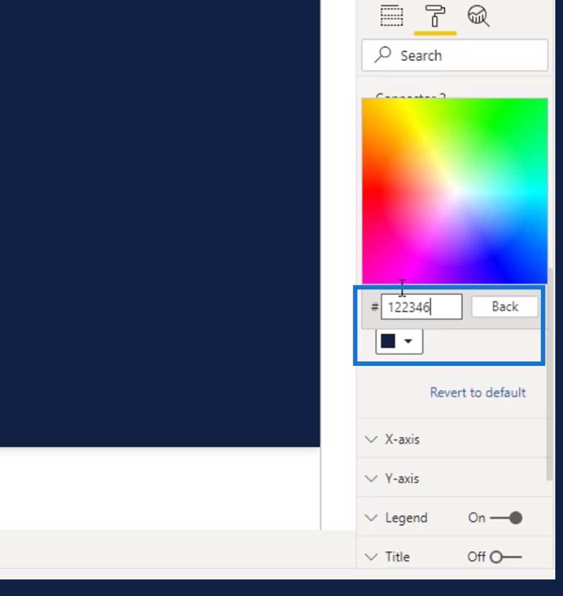Pick a color in the rainbow gradient picker
This screenshot has height=596, width=563.
[x=455, y=191]
